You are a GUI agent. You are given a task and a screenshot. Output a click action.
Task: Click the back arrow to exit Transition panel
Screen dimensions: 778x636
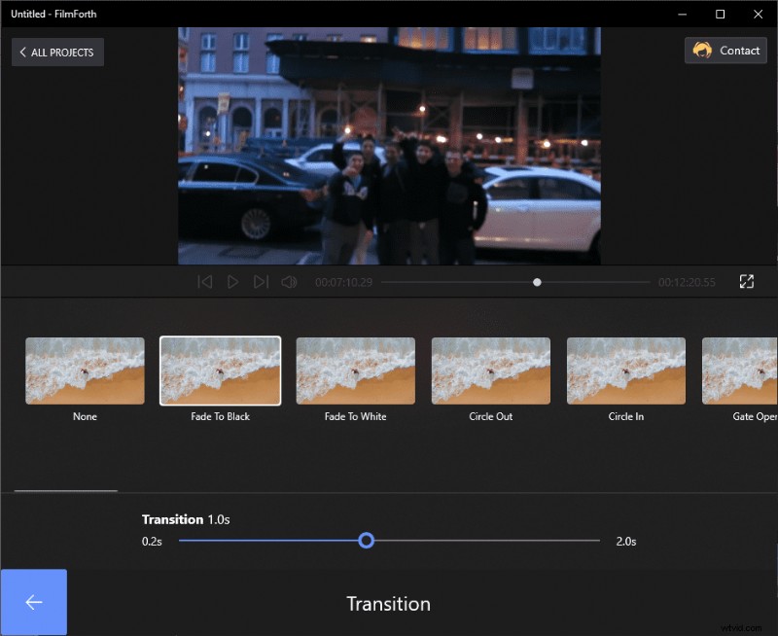click(x=33, y=602)
